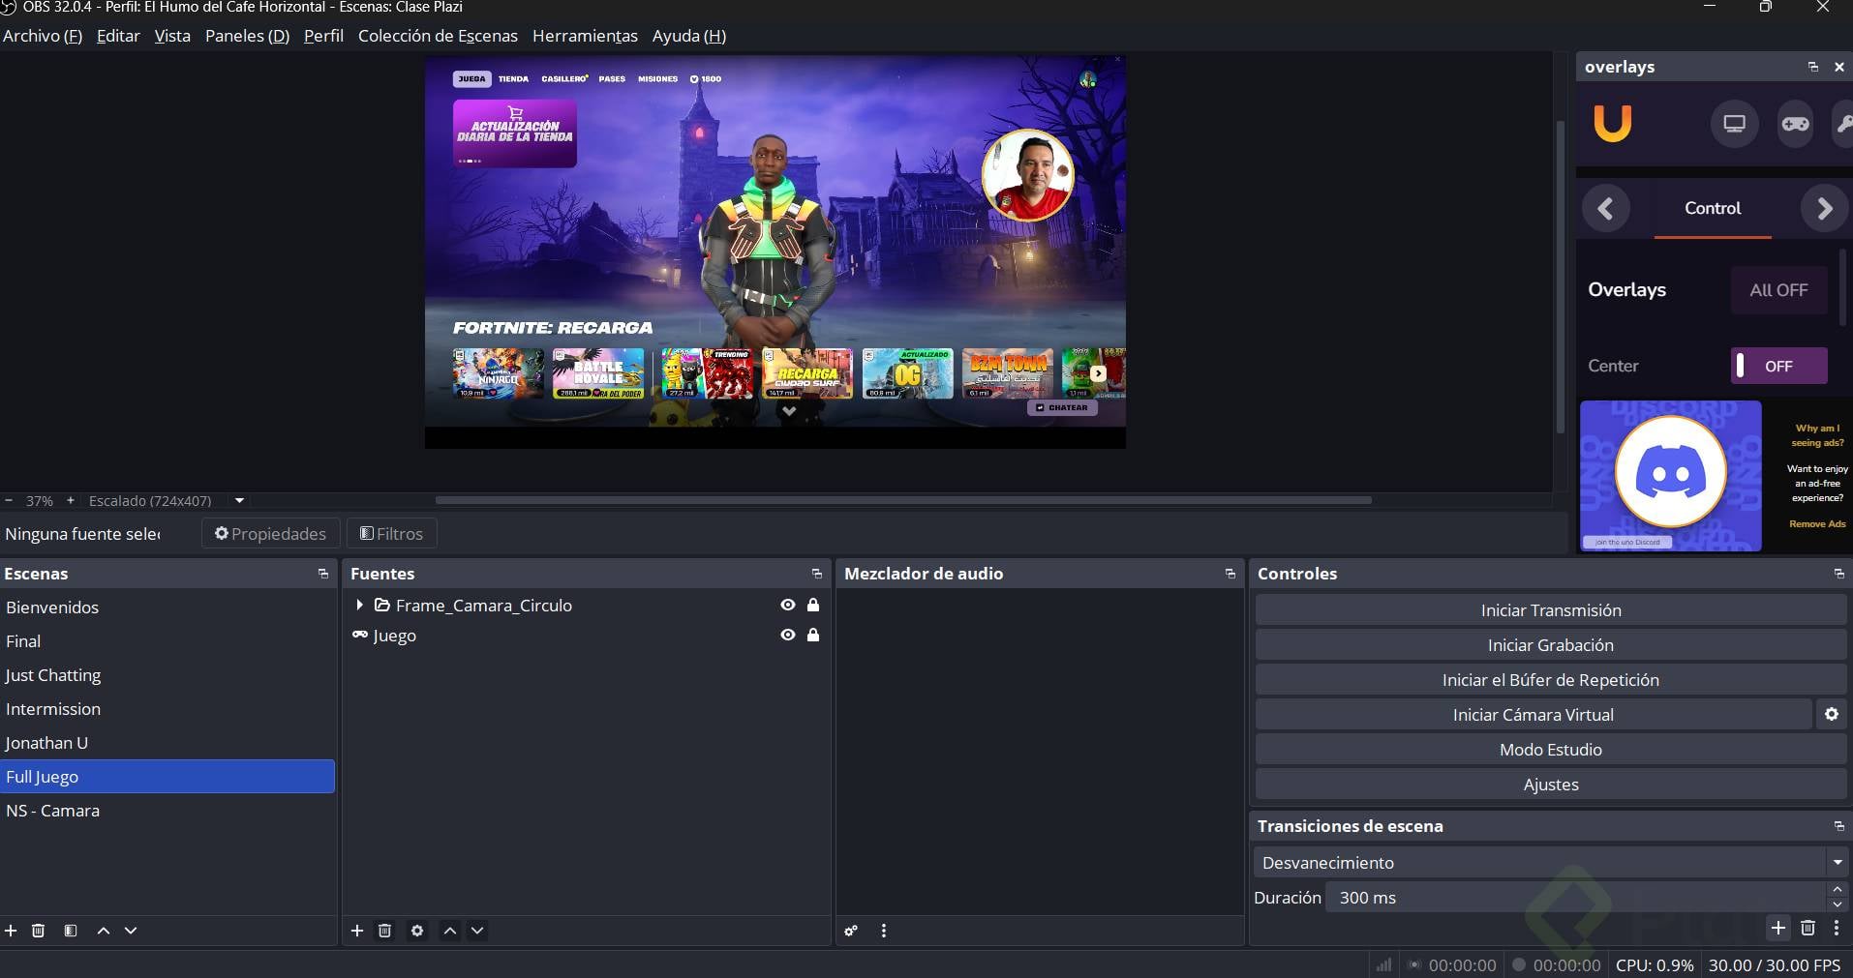Move selected scene down
Image resolution: width=1853 pixels, height=978 pixels.
[x=131, y=931]
